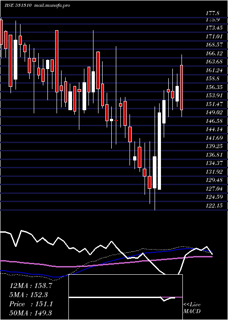Click the last red candlestick on the right

(x=181, y=87)
